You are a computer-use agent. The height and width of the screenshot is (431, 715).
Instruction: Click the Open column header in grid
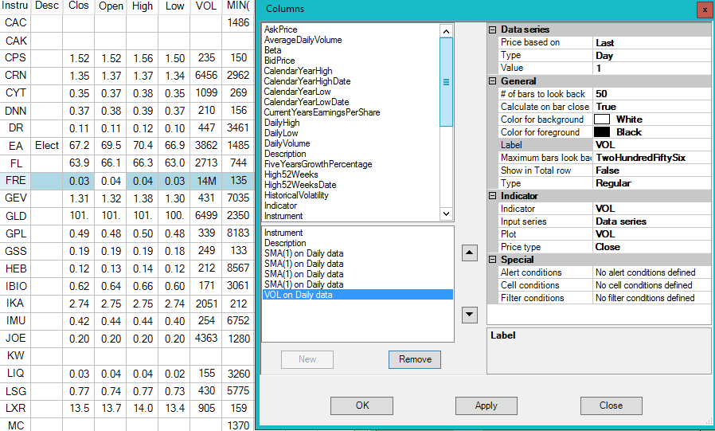111,6
